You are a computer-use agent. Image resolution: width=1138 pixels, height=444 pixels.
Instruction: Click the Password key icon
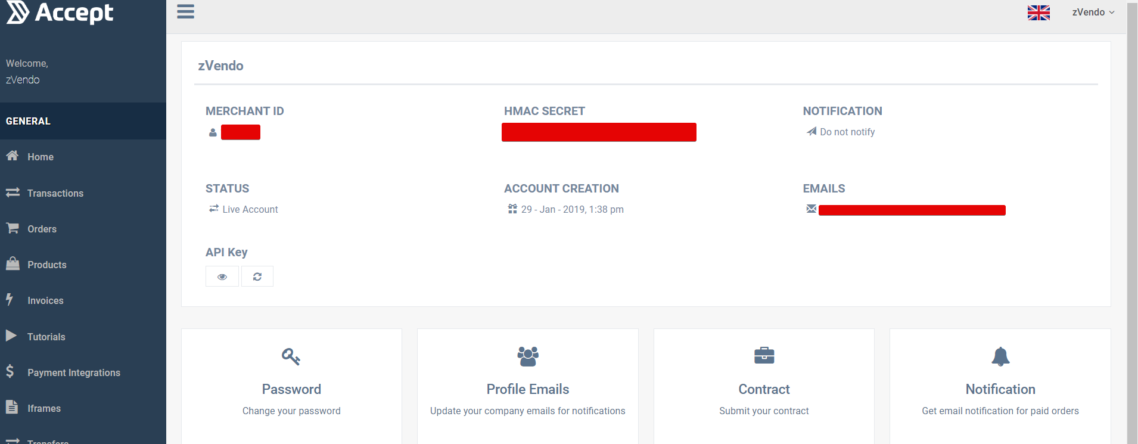tap(291, 356)
